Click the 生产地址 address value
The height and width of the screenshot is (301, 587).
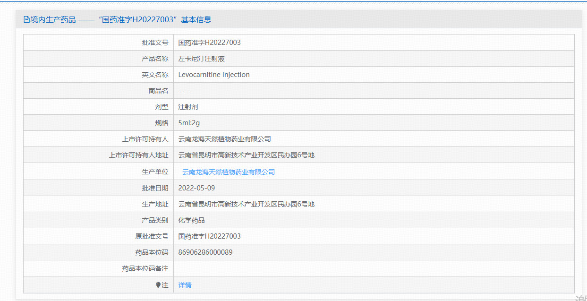point(246,204)
